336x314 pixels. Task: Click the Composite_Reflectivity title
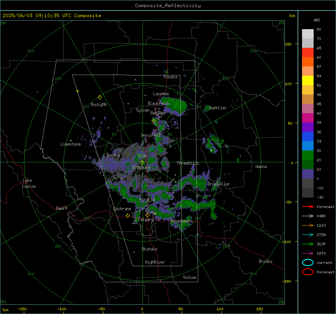click(168, 6)
